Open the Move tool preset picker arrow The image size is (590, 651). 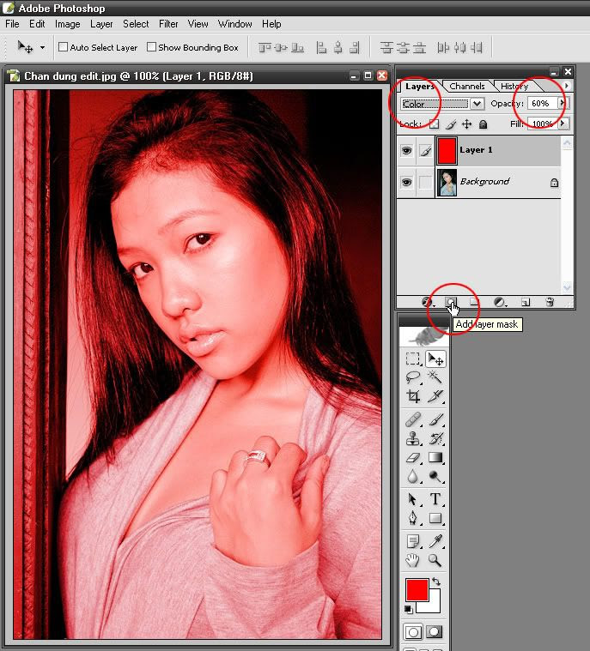coord(42,47)
